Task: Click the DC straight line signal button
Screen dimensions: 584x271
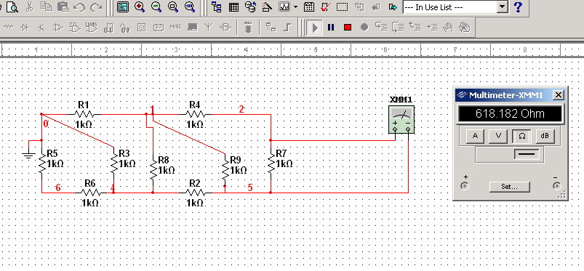Action: pos(527,154)
